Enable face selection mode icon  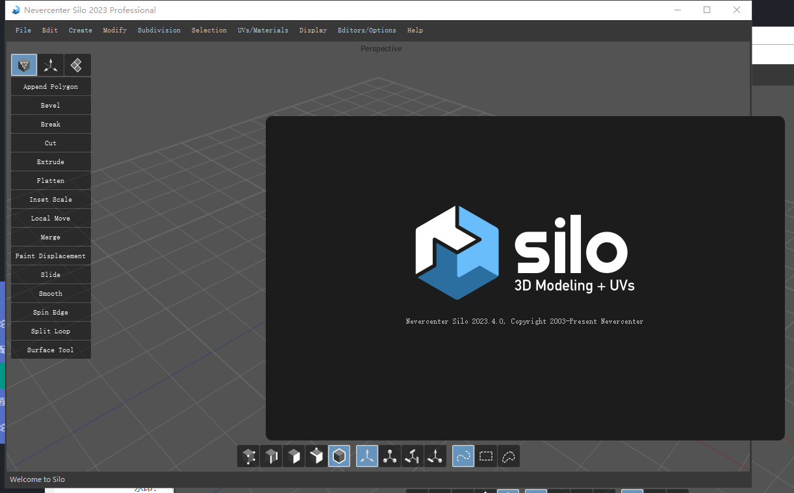(x=294, y=456)
